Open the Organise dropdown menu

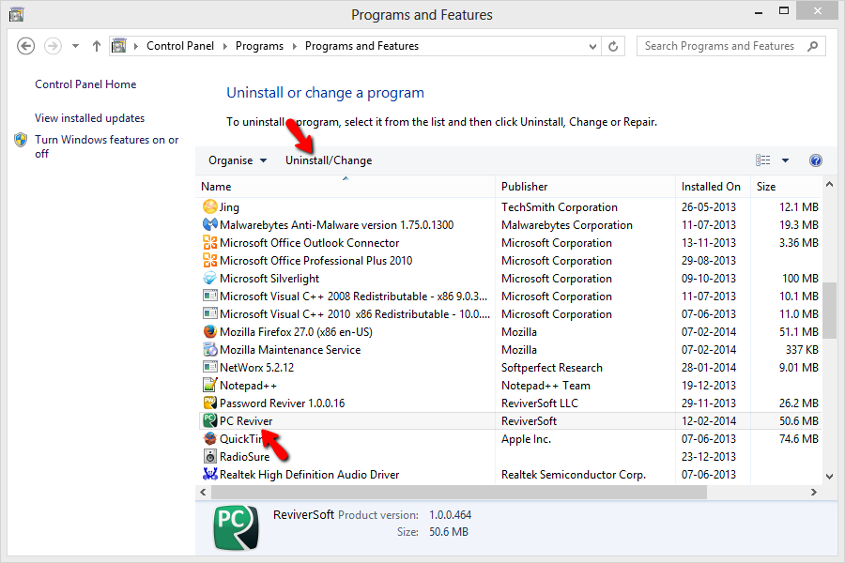238,160
